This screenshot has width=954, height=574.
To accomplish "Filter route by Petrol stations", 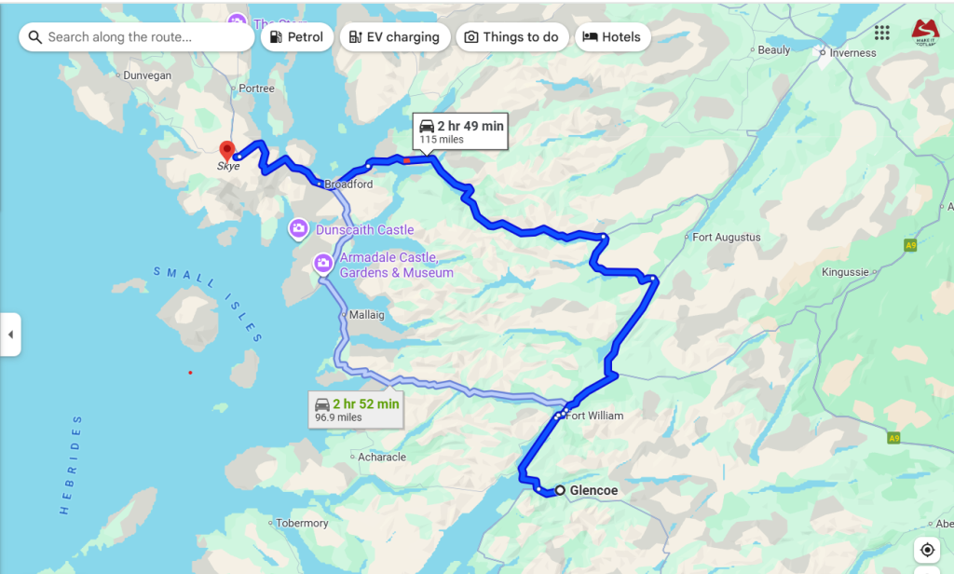I will tap(297, 37).
